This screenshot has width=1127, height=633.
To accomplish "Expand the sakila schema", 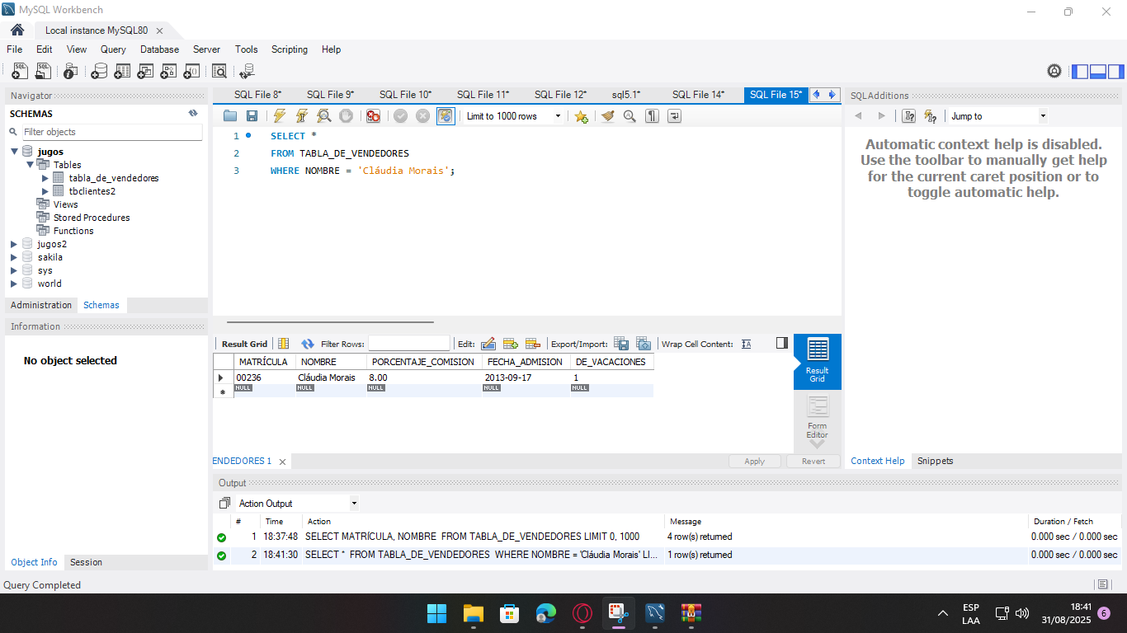I will [x=14, y=257].
